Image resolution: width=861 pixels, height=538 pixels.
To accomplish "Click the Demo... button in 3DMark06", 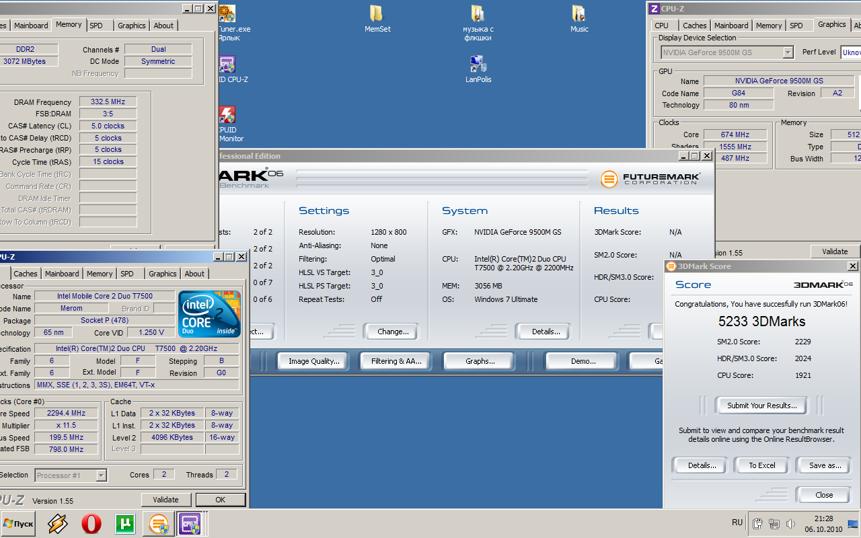I will [x=583, y=361].
